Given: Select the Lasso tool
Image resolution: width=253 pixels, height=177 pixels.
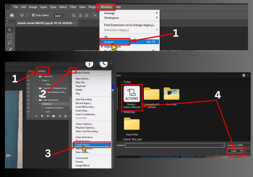Looking at the screenshot, I should [10, 43].
